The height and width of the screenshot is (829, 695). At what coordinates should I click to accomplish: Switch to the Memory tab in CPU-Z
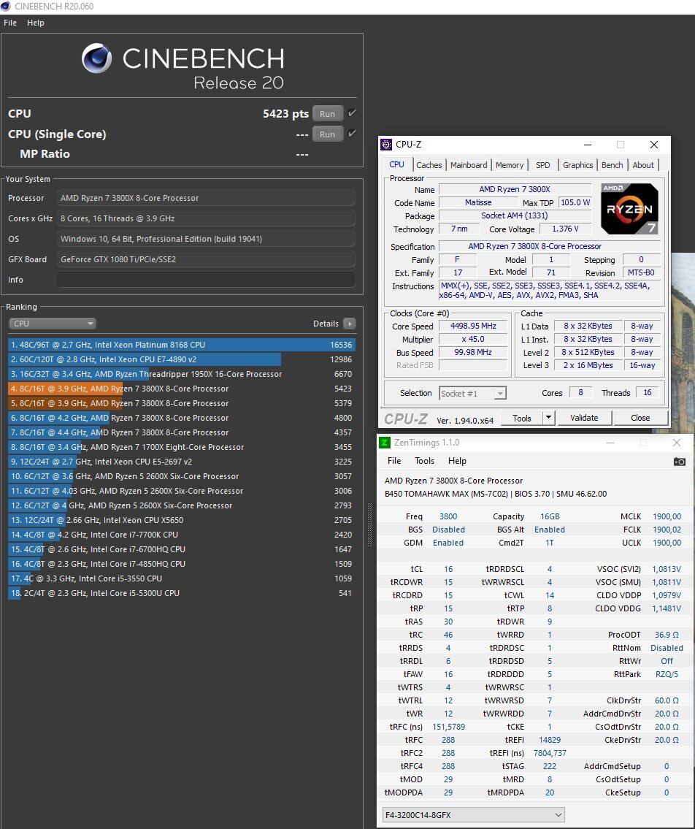(510, 165)
